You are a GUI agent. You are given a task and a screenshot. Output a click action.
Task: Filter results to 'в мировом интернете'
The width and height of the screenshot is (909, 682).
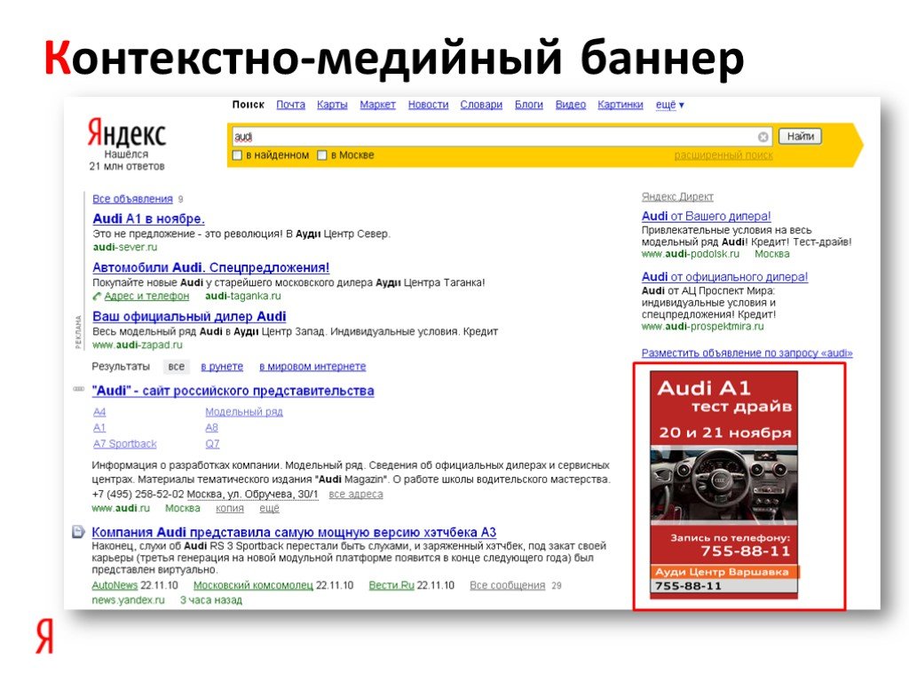pyautogui.click(x=312, y=367)
